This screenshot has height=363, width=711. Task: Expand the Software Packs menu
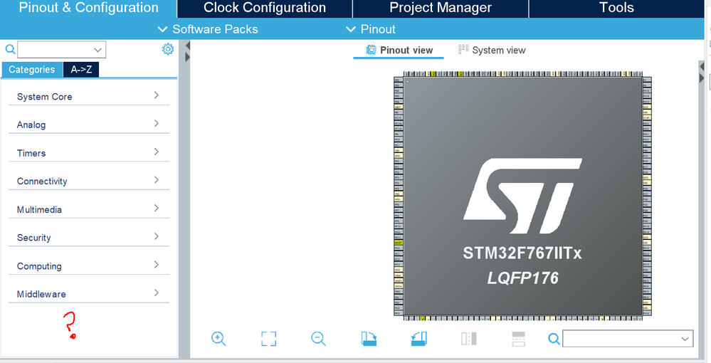tap(208, 29)
